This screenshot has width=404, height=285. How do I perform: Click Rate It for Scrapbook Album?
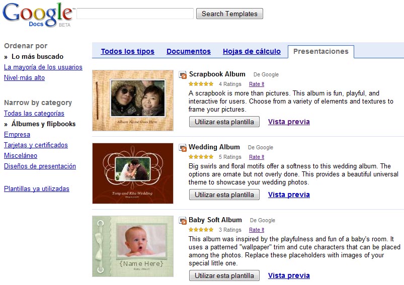257,84
